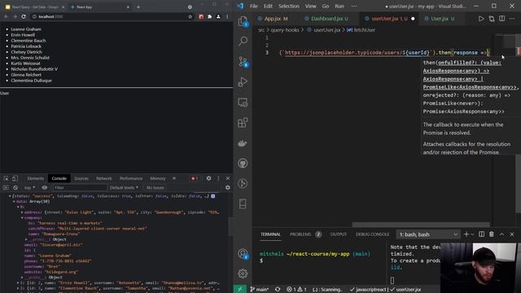The height and width of the screenshot is (293, 521).
Task: Open Chrome profile avatar menu
Action: 218,16
